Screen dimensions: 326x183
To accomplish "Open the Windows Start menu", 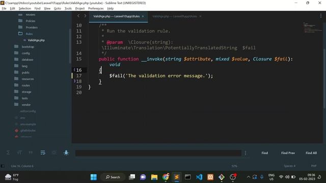I will 94,177.
